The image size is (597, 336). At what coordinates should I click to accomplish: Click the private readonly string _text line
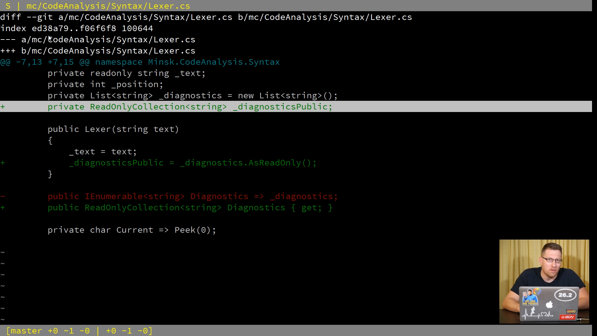coord(126,73)
